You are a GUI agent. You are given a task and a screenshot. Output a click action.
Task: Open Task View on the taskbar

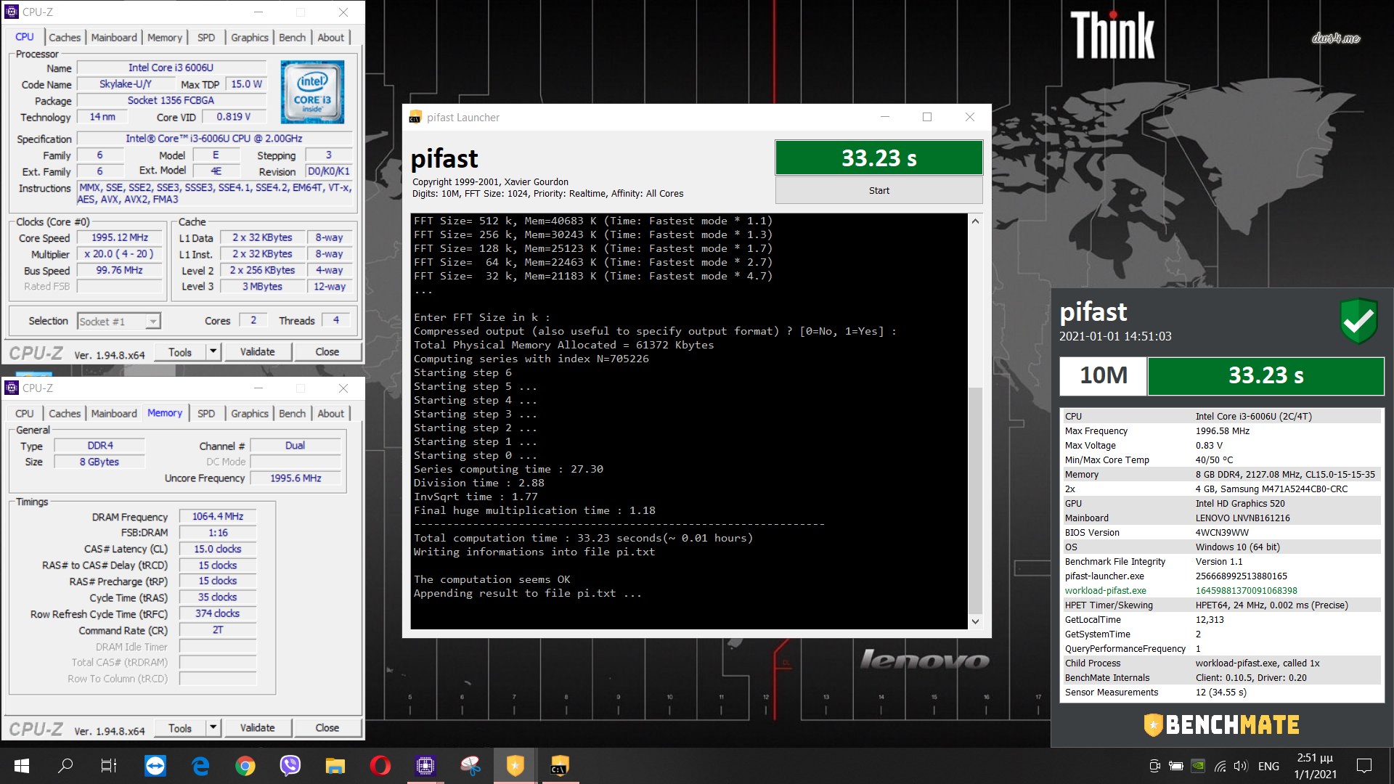(x=109, y=766)
